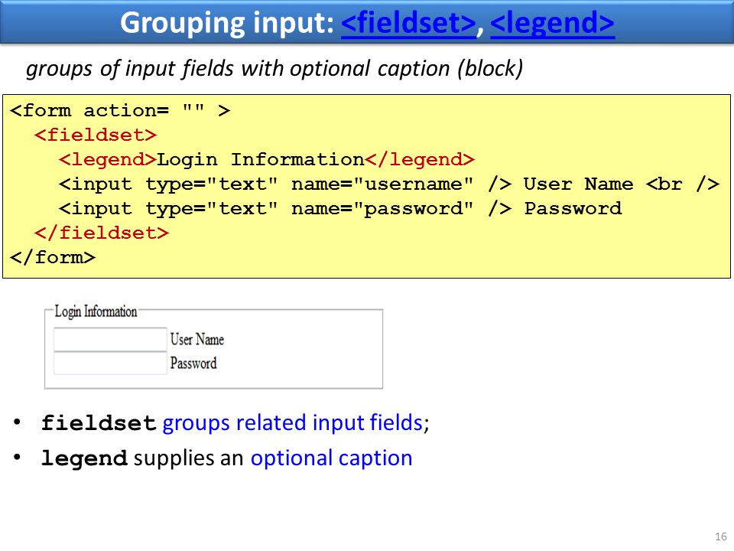Click the red </fieldset> closing tag
Image resolution: width=734 pixels, height=551 pixels.
pyautogui.click(x=102, y=233)
